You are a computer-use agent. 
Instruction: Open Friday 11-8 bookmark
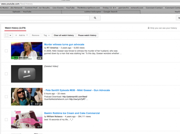pos(109,8)
